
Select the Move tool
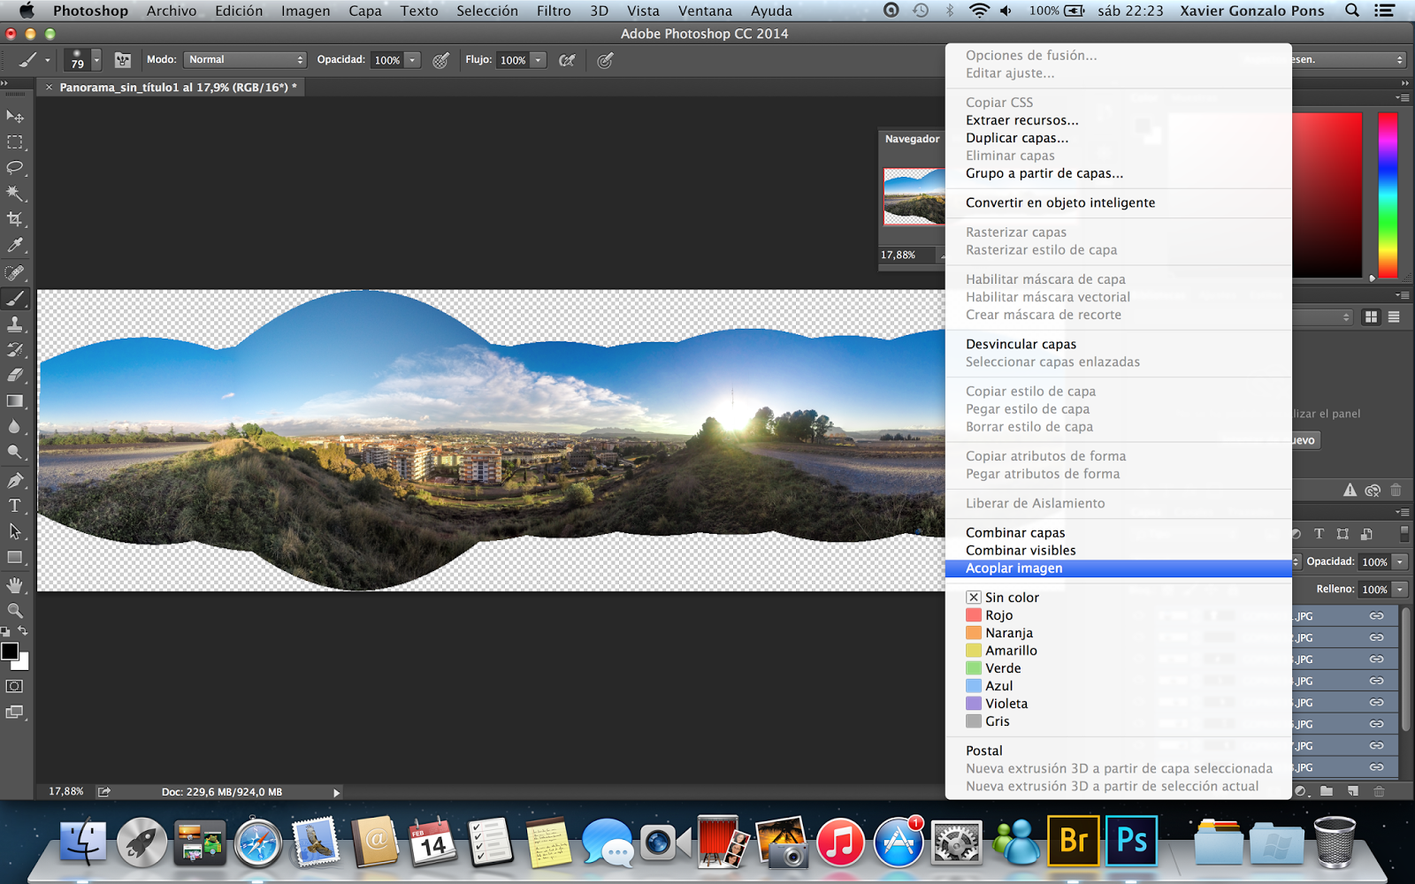pyautogui.click(x=15, y=116)
